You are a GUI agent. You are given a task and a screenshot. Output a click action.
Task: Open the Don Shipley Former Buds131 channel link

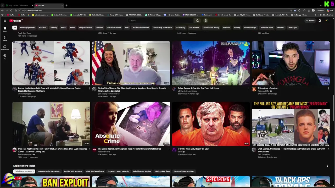click(x=109, y=94)
